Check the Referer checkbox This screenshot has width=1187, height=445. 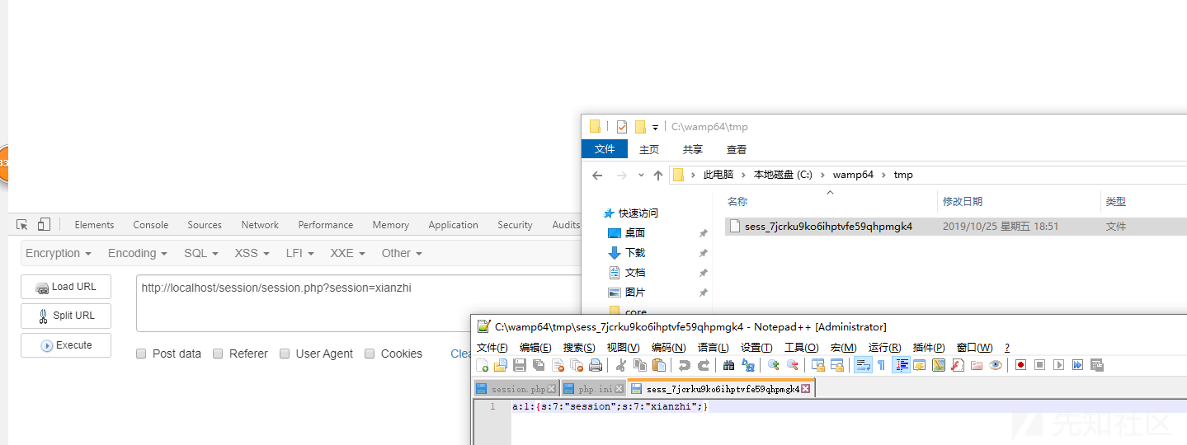pyautogui.click(x=218, y=354)
